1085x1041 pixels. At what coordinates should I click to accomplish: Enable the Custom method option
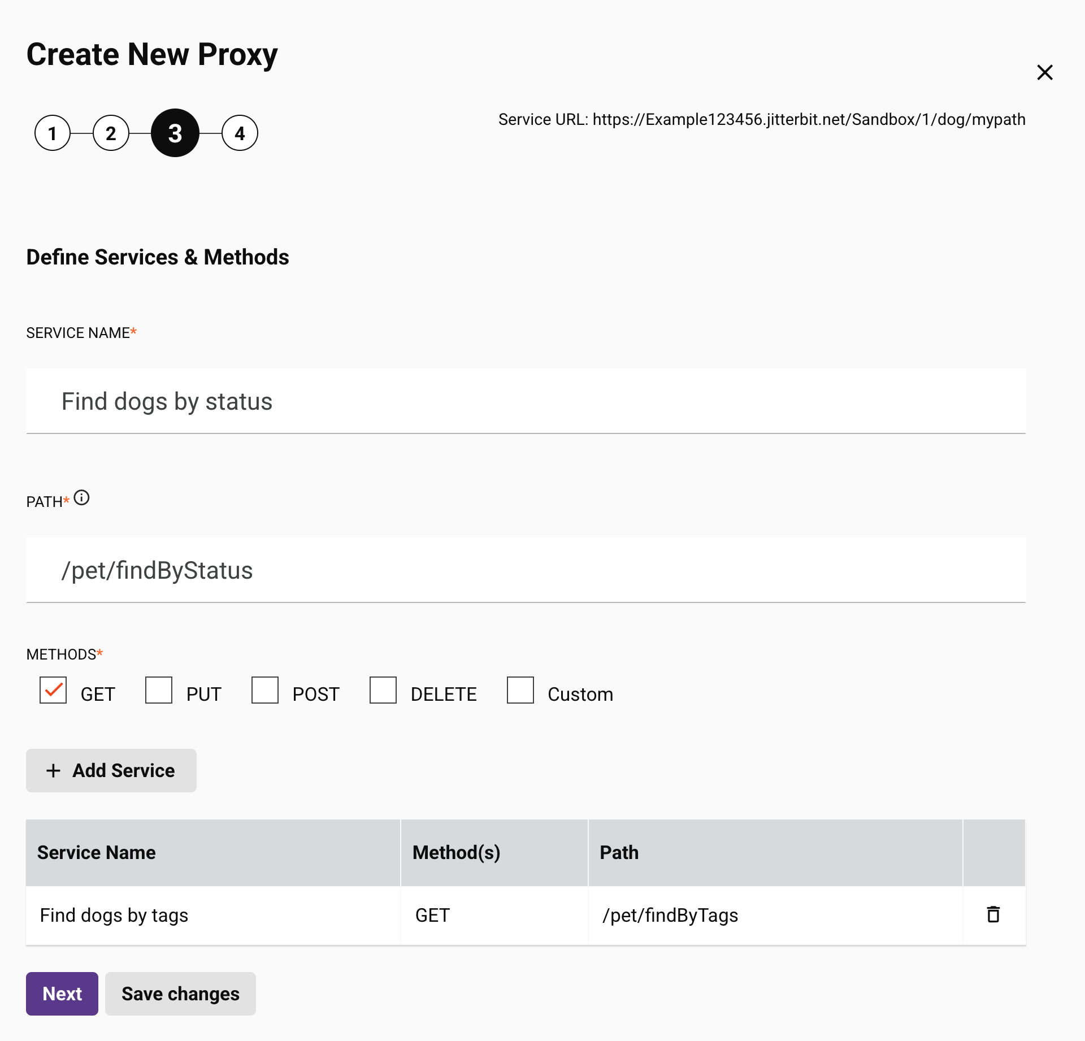click(520, 690)
